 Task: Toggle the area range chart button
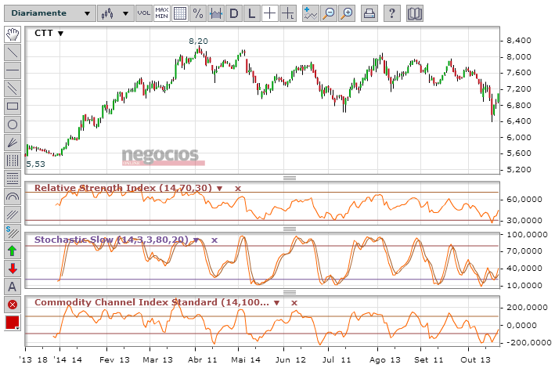click(x=216, y=13)
